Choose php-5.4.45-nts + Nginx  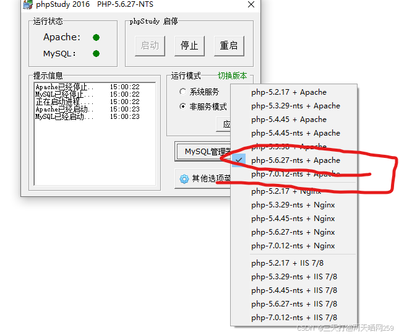[x=294, y=219]
